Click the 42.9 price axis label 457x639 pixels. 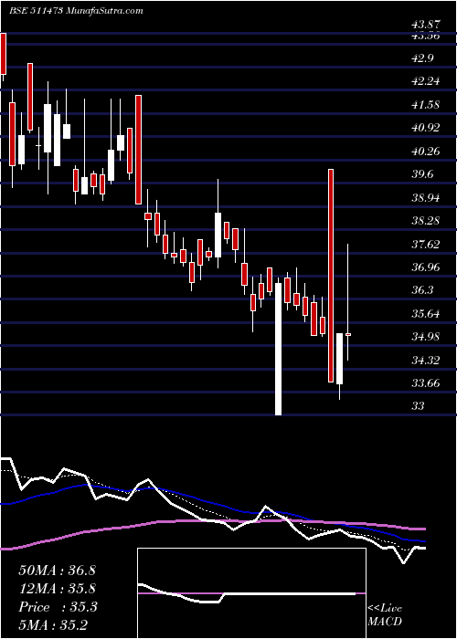click(424, 58)
